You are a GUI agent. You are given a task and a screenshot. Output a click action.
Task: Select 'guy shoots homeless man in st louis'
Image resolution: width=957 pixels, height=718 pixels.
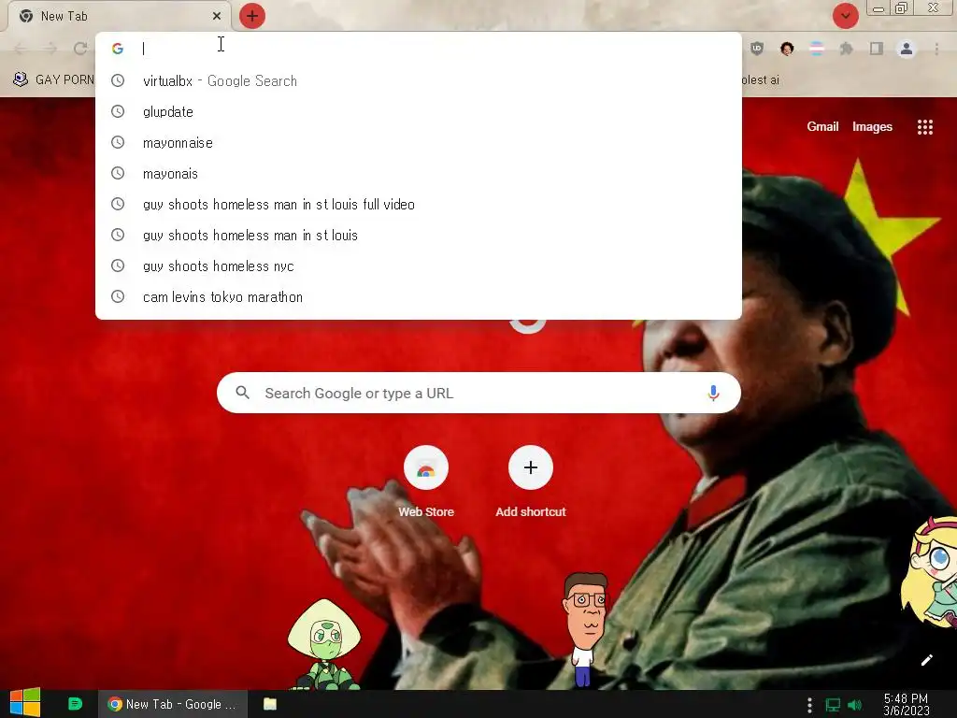(419, 235)
